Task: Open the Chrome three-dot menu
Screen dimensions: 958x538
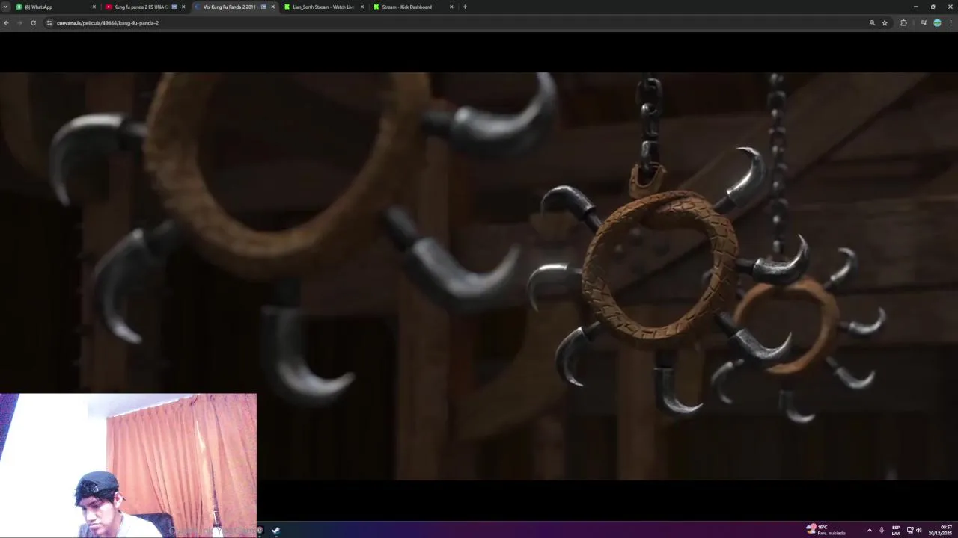Action: (x=951, y=23)
